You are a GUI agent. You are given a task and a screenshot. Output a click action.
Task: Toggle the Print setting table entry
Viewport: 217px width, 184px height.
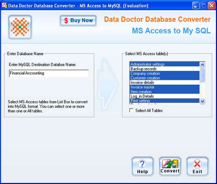point(165,101)
